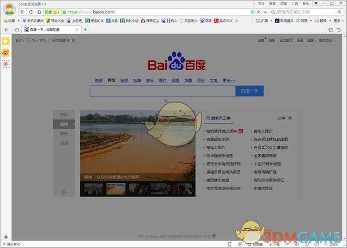Close the 百度一下 tab
Screen dimensions: 347x248
[77, 30]
